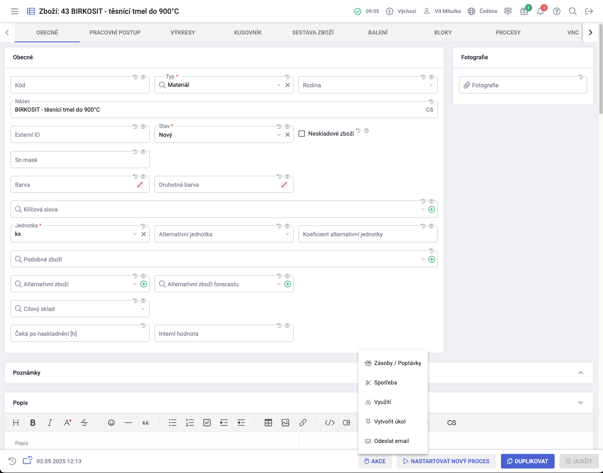Open the Rodina dropdown
This screenshot has width=603, height=473.
pyautogui.click(x=431, y=85)
